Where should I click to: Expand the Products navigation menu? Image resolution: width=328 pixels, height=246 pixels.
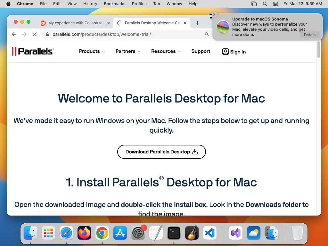pyautogui.click(x=92, y=51)
